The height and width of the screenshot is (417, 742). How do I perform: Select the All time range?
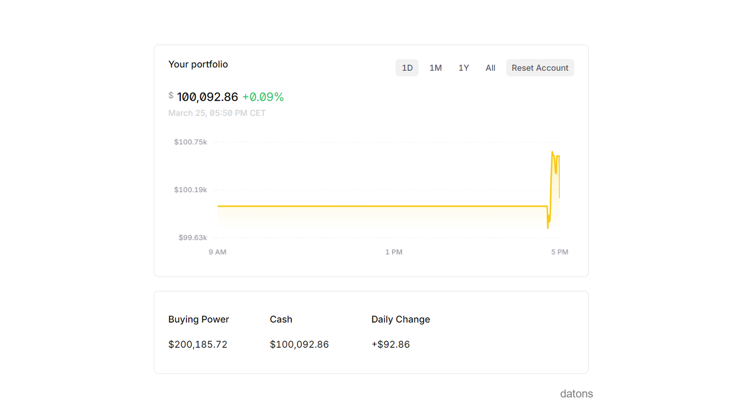click(x=490, y=68)
